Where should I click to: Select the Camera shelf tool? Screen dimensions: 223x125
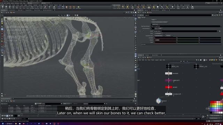(115, 7)
